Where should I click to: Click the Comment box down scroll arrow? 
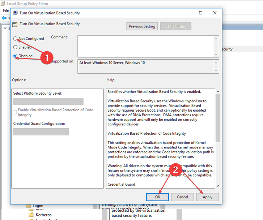(216, 54)
